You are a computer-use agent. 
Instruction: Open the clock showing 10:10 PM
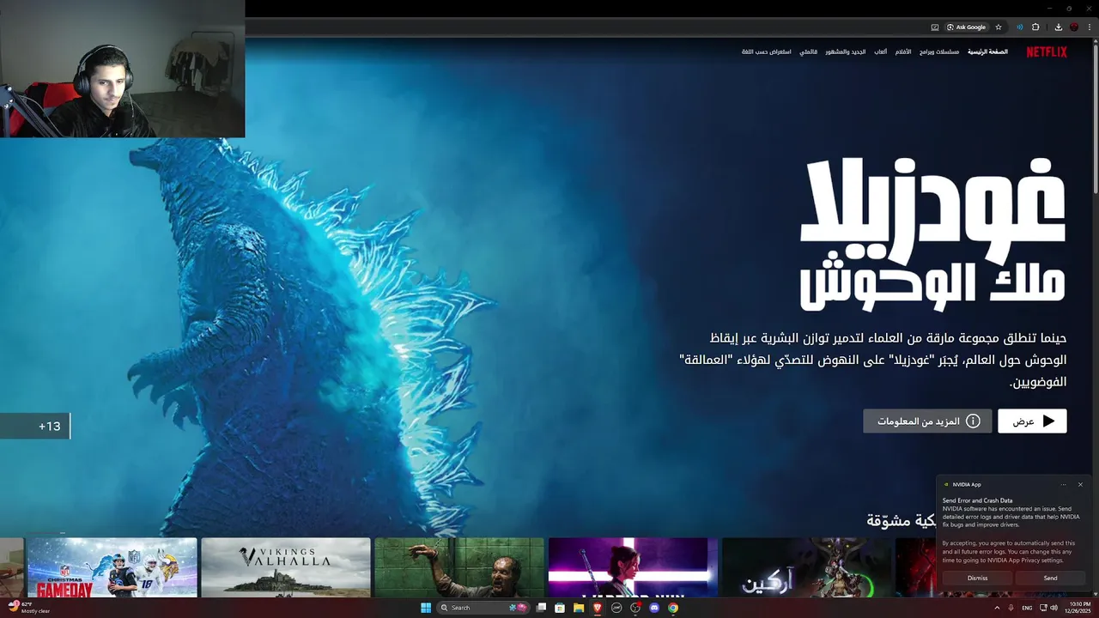click(1079, 608)
